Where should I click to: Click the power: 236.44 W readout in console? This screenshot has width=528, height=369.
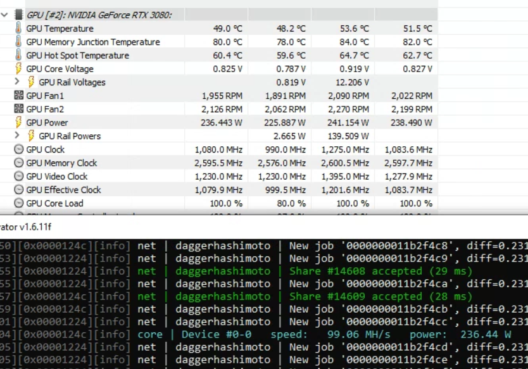[x=460, y=334]
